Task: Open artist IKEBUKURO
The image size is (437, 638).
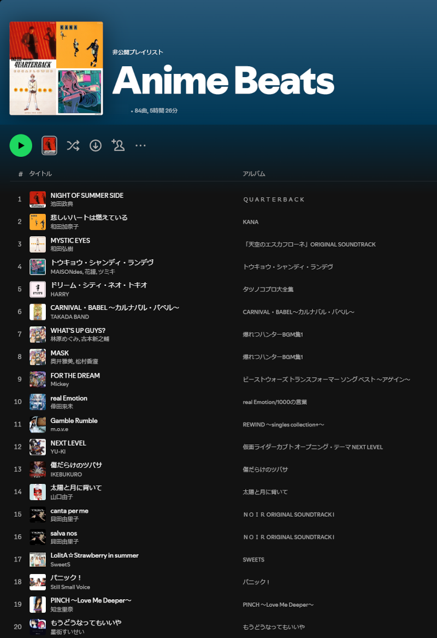Action: point(66,475)
